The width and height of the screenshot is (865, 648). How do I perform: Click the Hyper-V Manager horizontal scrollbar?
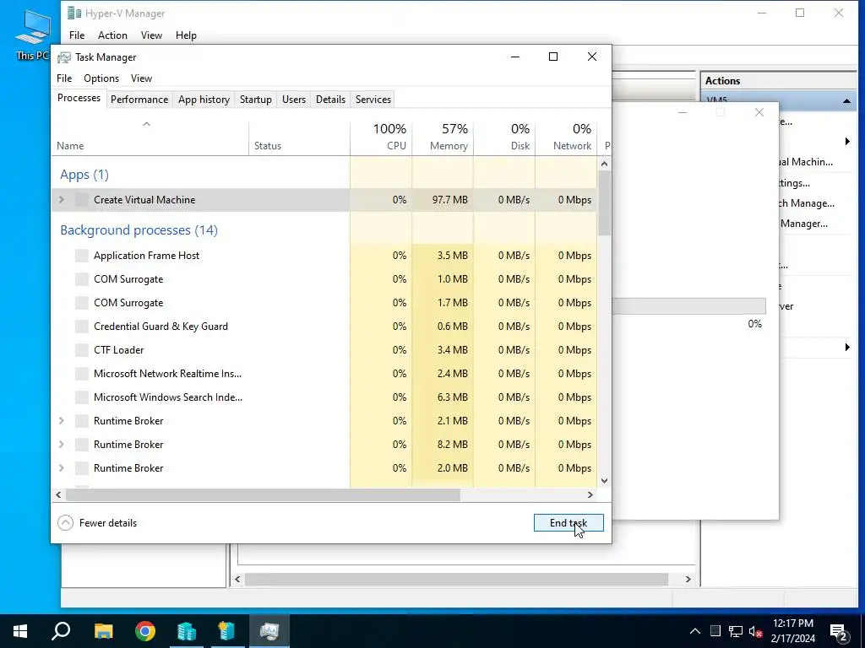pos(457,579)
